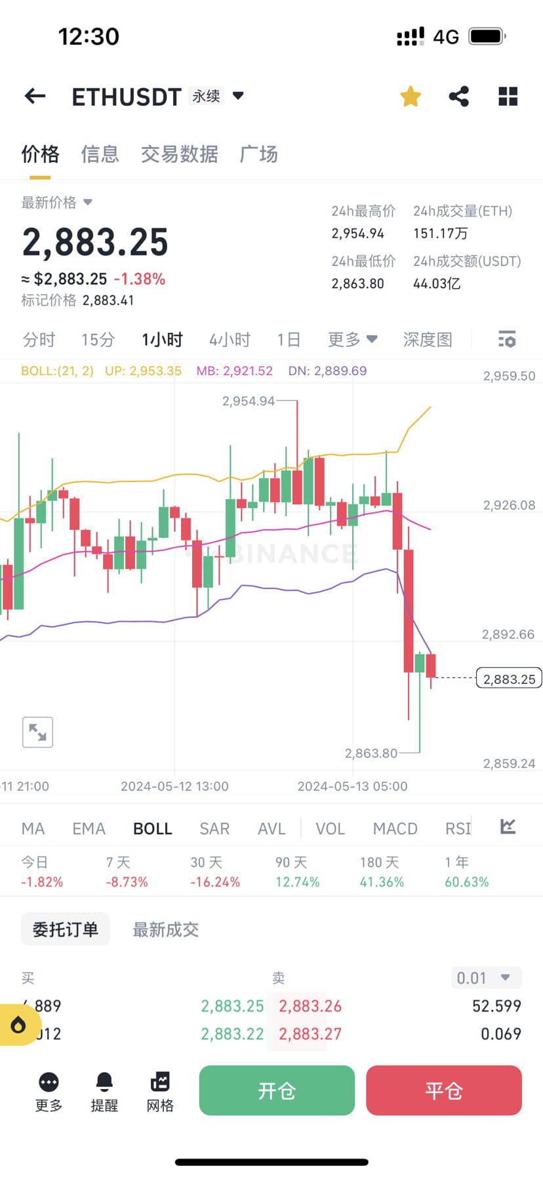Click the 提醒 alert bell icon
The height and width of the screenshot is (1177, 543).
click(104, 1090)
